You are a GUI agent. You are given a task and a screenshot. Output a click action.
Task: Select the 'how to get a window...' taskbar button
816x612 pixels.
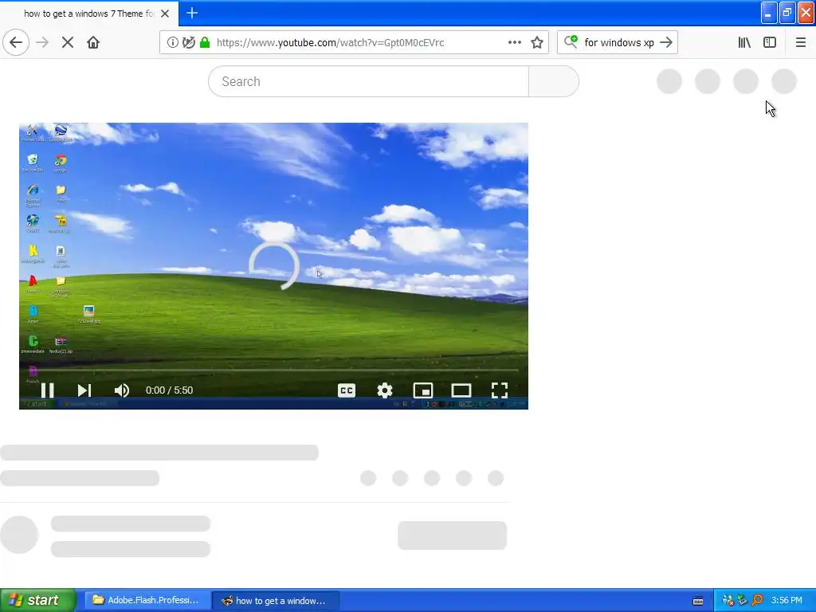click(275, 601)
